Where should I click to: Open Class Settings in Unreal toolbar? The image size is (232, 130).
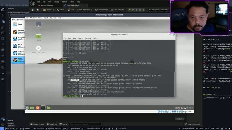tap(101, 10)
